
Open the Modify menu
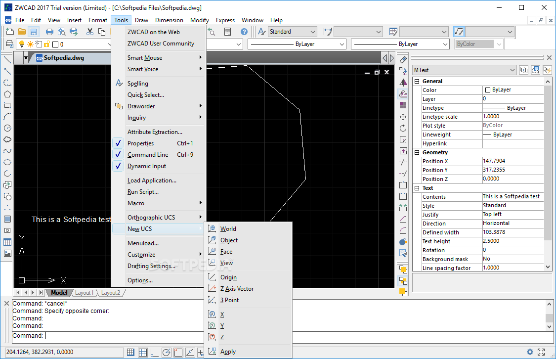(200, 20)
